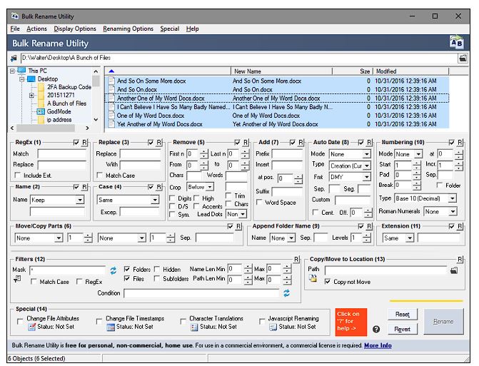
Task: Open the Case (4) Same dropdown
Action: (x=155, y=200)
